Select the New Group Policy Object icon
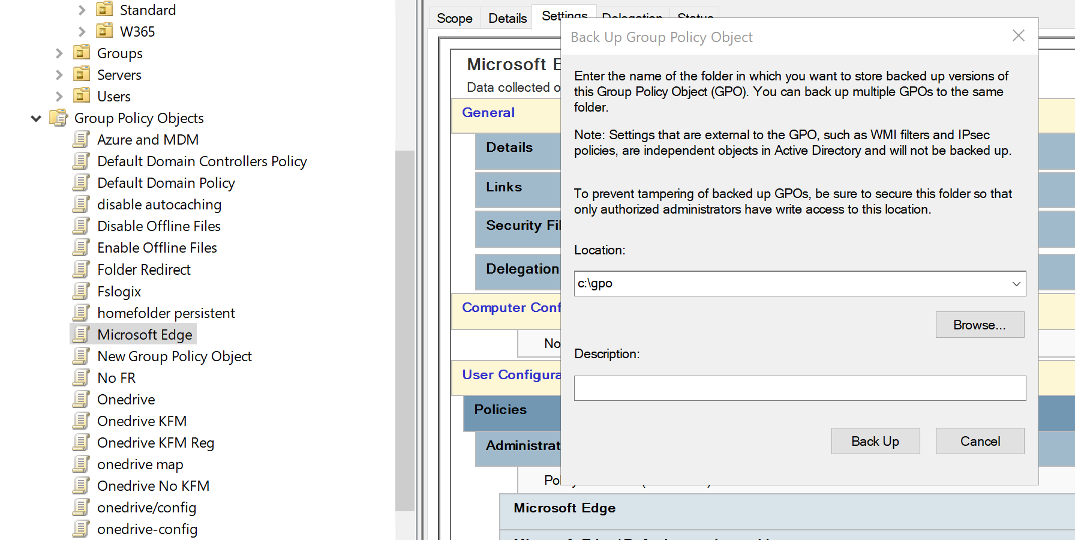 pos(82,356)
